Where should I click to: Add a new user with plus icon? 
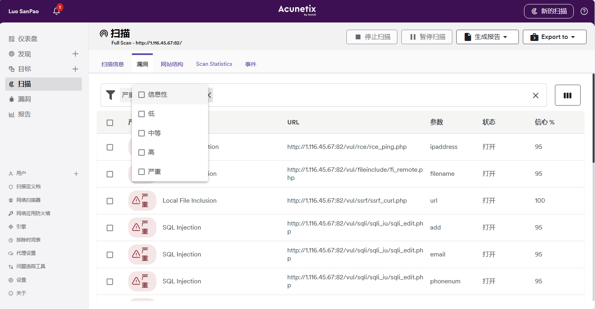pos(76,174)
